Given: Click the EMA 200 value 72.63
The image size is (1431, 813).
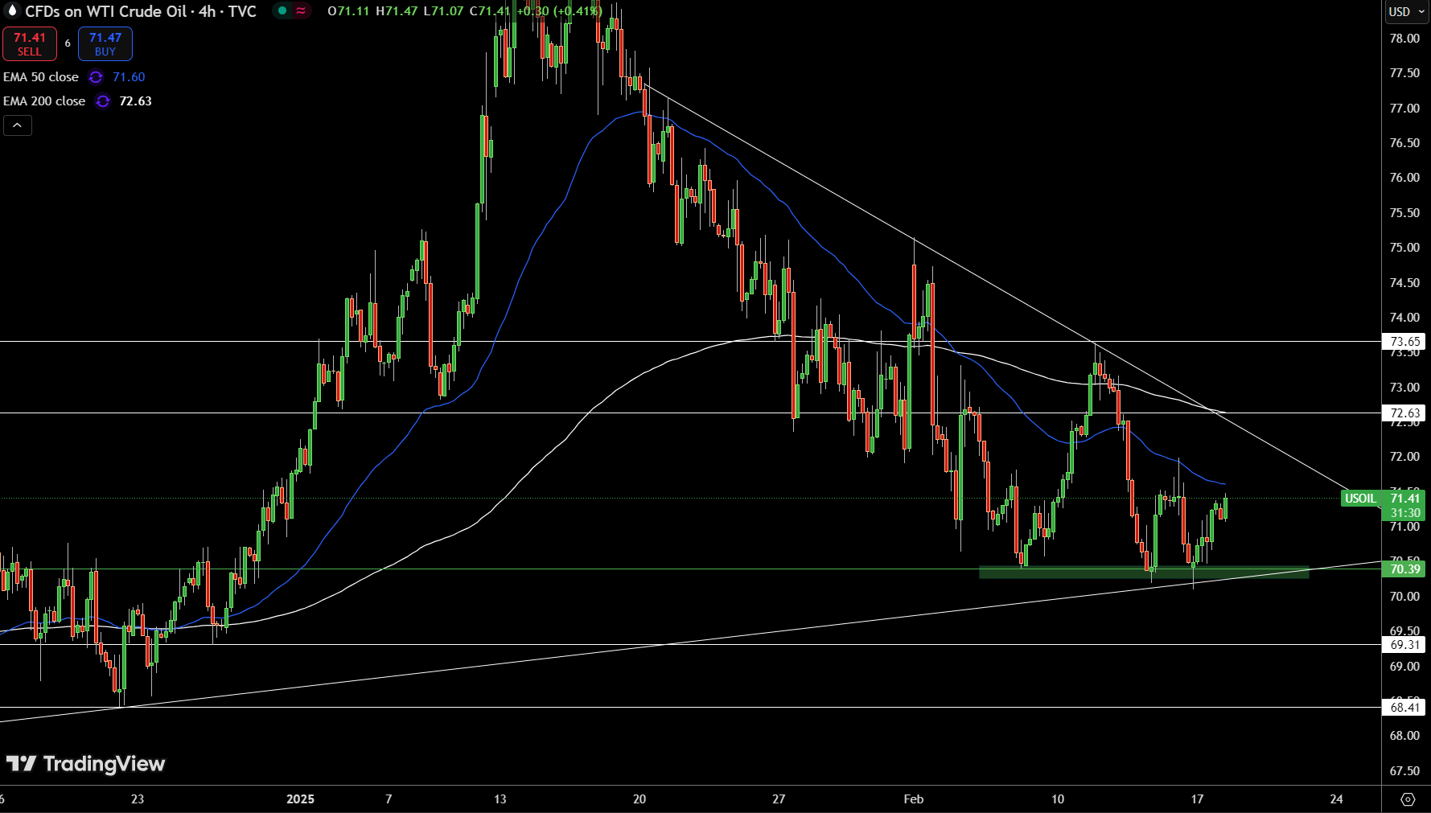Looking at the screenshot, I should (x=135, y=101).
